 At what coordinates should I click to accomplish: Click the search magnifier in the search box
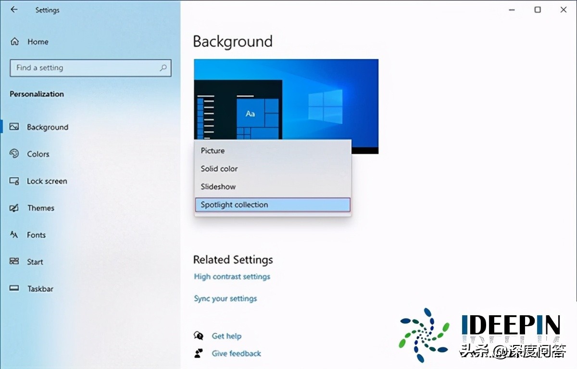[164, 68]
